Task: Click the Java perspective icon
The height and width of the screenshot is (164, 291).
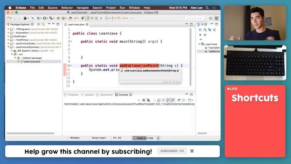Action: coord(216,18)
